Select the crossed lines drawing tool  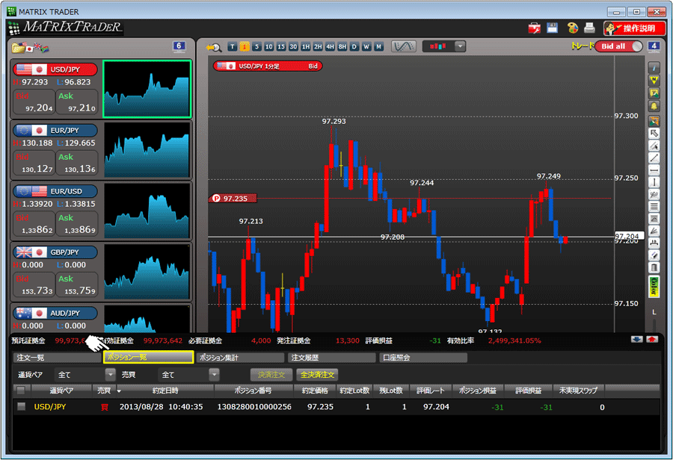click(x=654, y=195)
